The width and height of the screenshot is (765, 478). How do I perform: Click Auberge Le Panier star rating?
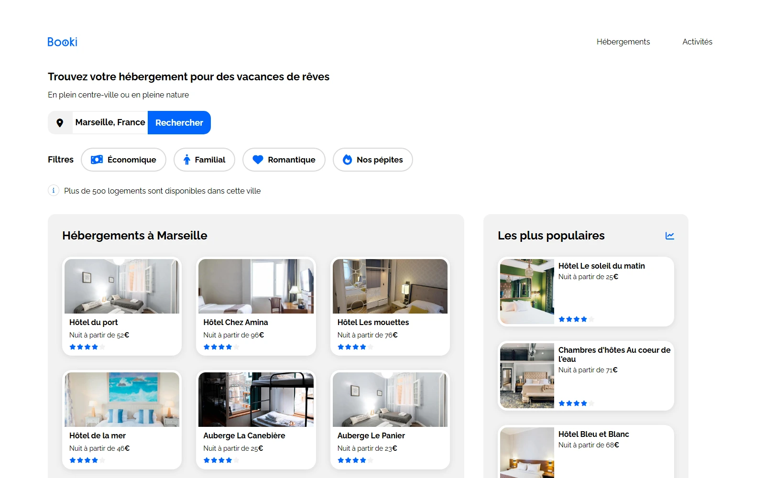click(355, 460)
